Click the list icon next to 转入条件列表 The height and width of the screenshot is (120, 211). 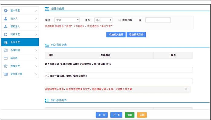click(47, 45)
